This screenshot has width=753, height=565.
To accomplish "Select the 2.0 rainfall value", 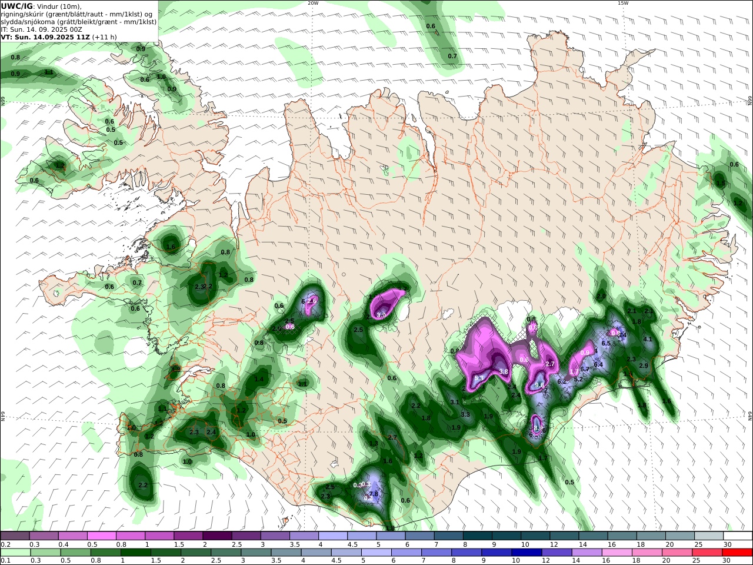I will 601,296.
